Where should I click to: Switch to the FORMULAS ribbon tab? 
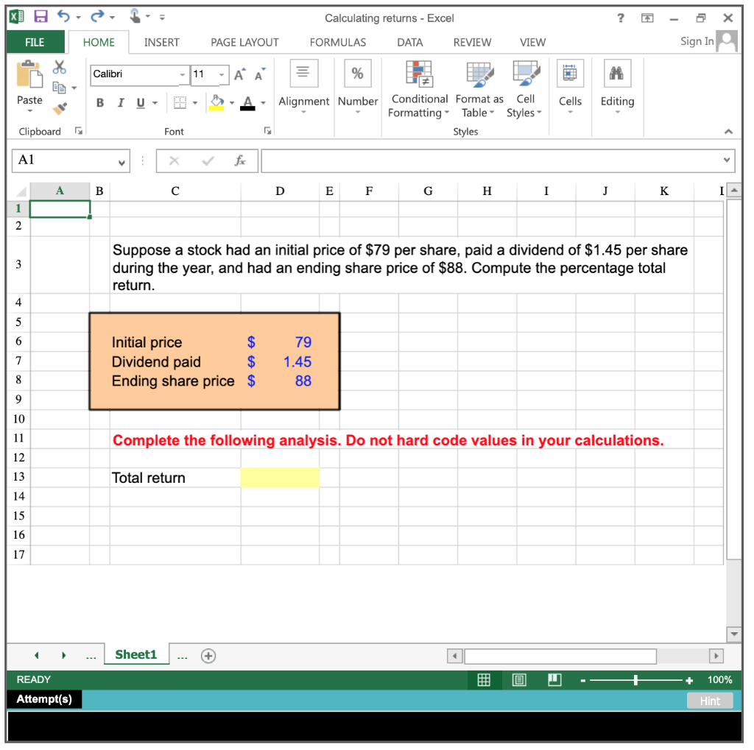click(337, 42)
